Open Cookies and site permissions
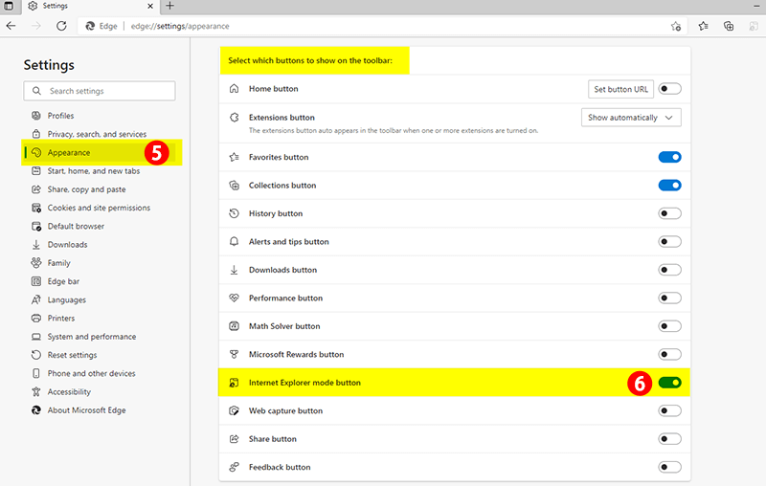 coord(100,208)
